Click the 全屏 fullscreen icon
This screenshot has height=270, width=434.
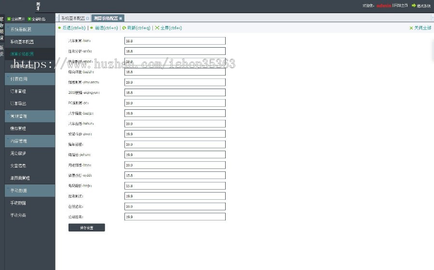(x=157, y=28)
